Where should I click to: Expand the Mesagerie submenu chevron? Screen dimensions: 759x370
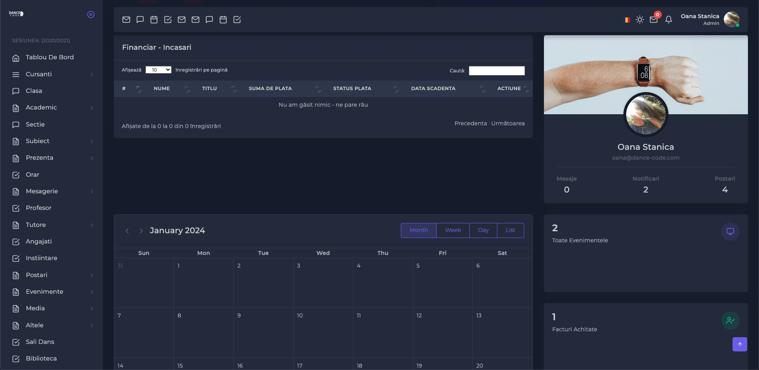point(92,191)
